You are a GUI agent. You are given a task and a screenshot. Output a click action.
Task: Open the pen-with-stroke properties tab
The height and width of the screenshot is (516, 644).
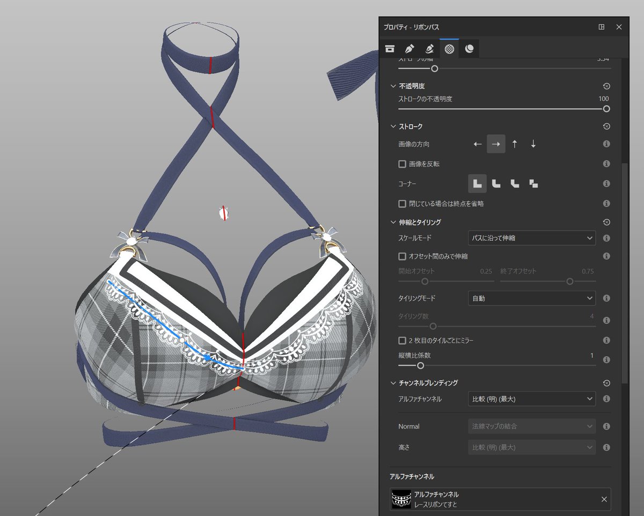(429, 49)
